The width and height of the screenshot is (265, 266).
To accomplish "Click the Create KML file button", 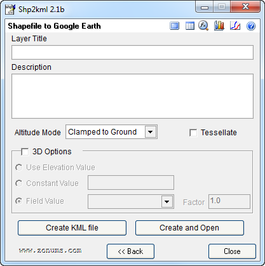I will coord(72,228).
